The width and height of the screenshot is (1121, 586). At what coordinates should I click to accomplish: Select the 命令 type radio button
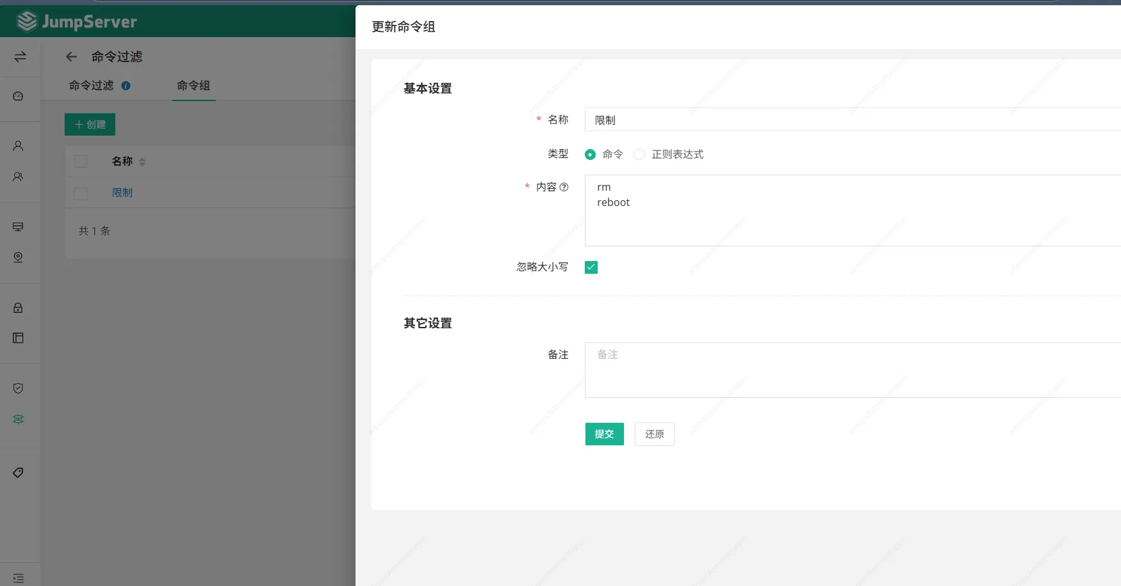(590, 154)
